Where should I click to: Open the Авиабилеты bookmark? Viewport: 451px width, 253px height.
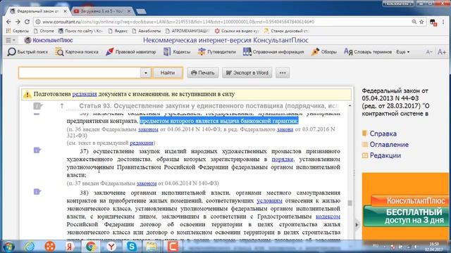[147, 31]
